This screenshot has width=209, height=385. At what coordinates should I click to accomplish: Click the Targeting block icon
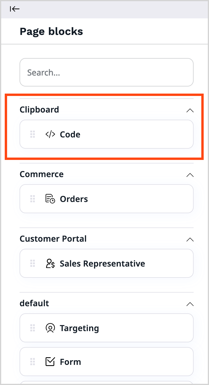[x=50, y=328]
